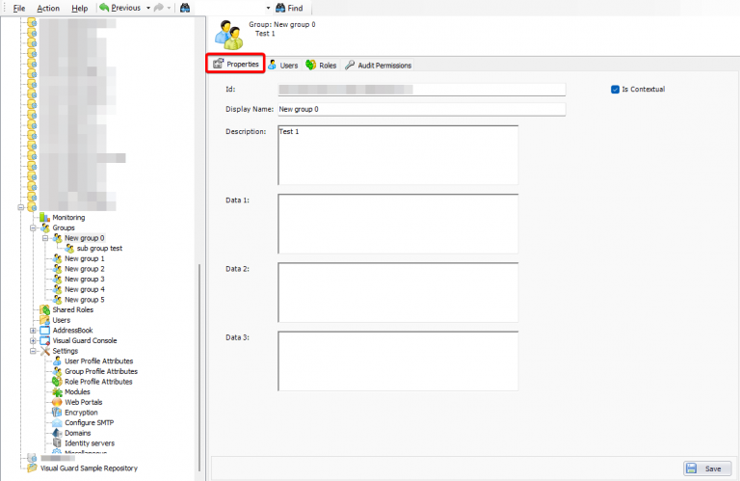Click the Data 1 text area
Image resolution: width=740 pixels, height=481 pixels.
(398, 224)
